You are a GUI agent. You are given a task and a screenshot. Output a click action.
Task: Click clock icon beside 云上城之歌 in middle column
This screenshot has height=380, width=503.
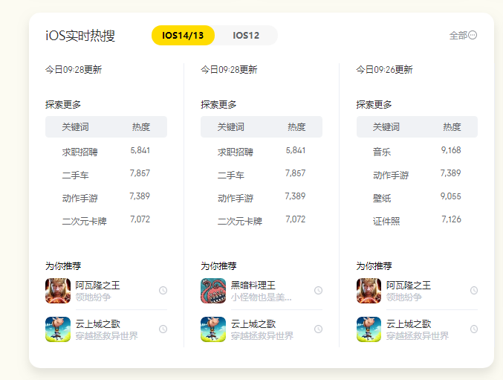(318, 329)
